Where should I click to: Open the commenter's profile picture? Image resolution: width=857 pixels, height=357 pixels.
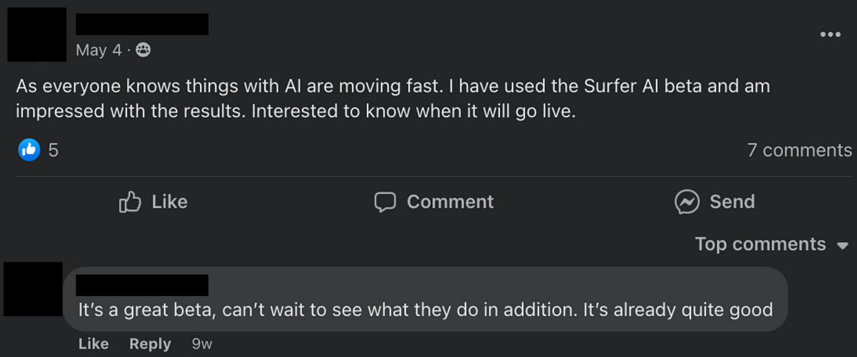(33, 289)
